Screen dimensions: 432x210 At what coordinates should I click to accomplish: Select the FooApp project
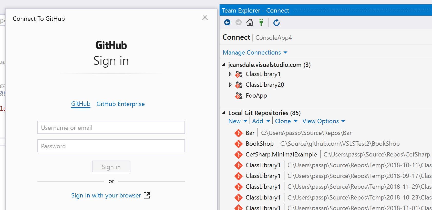point(256,96)
